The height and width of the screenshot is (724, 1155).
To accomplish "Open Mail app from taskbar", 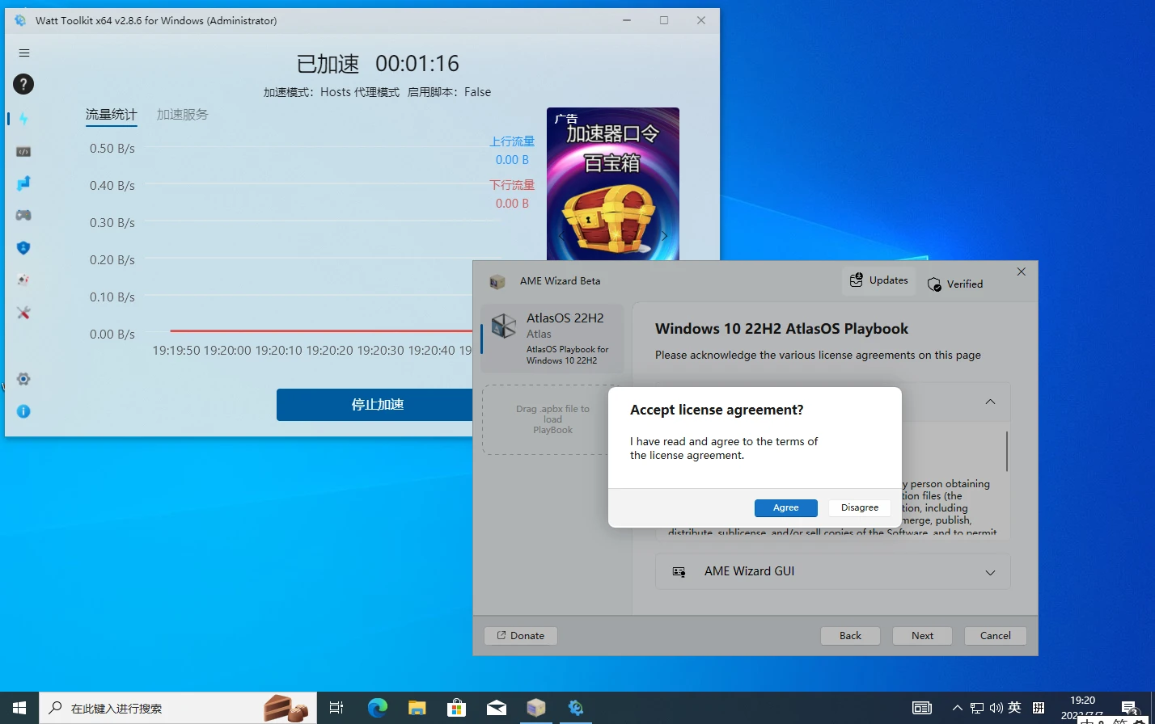I will (x=496, y=708).
